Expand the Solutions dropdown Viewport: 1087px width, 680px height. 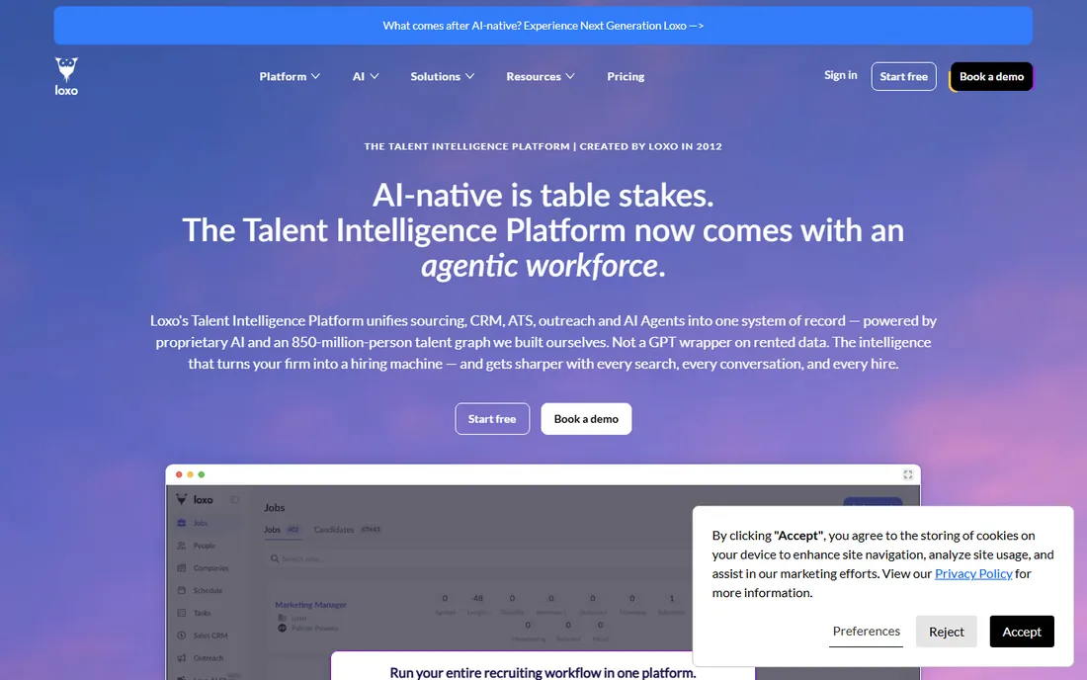click(x=443, y=76)
